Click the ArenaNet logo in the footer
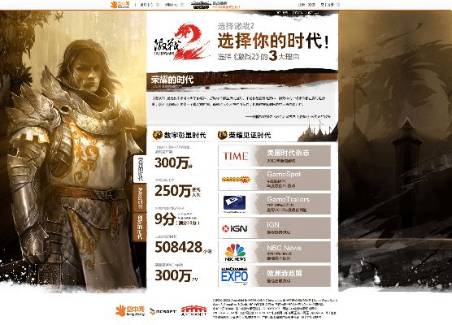This screenshot has height=325, width=452. point(194,311)
